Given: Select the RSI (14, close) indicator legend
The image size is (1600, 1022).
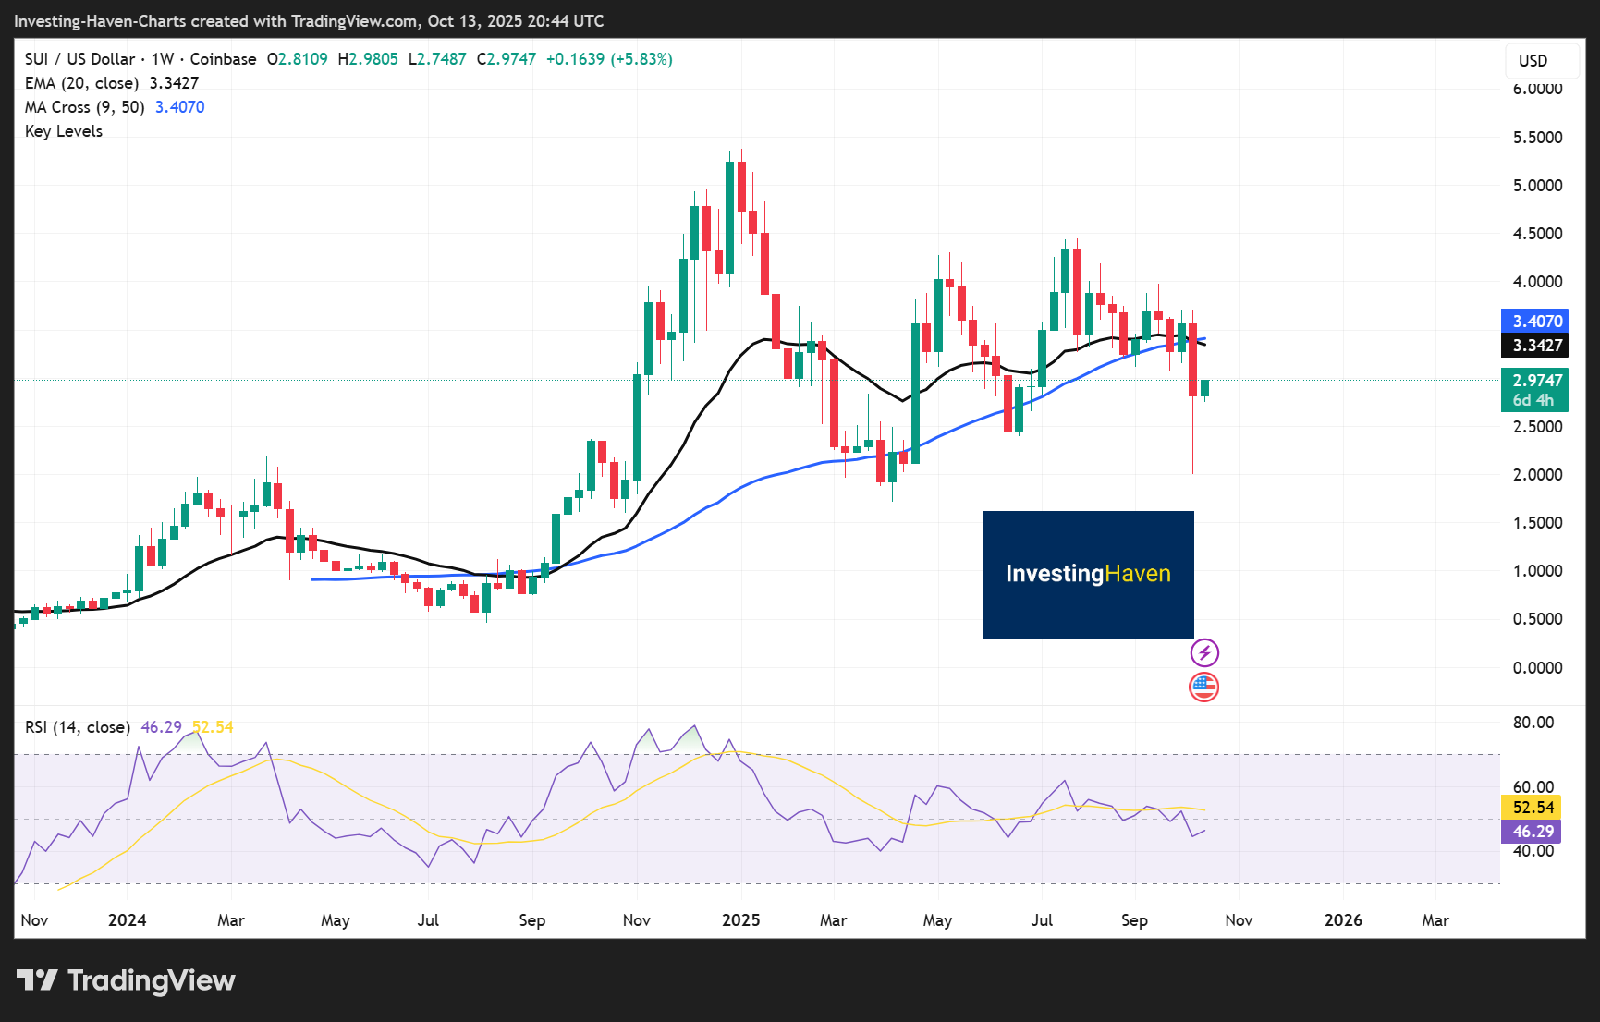Looking at the screenshot, I should coord(78,727).
